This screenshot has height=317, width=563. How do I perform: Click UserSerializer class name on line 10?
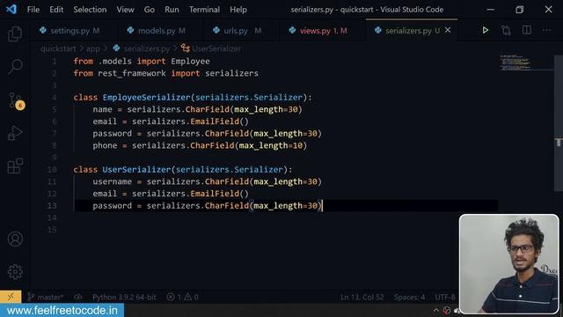(x=137, y=170)
